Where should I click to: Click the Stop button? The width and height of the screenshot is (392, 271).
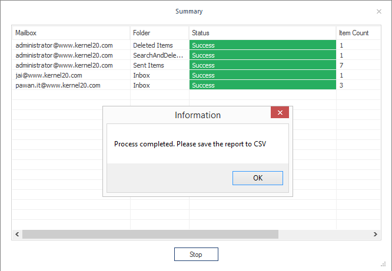click(196, 255)
